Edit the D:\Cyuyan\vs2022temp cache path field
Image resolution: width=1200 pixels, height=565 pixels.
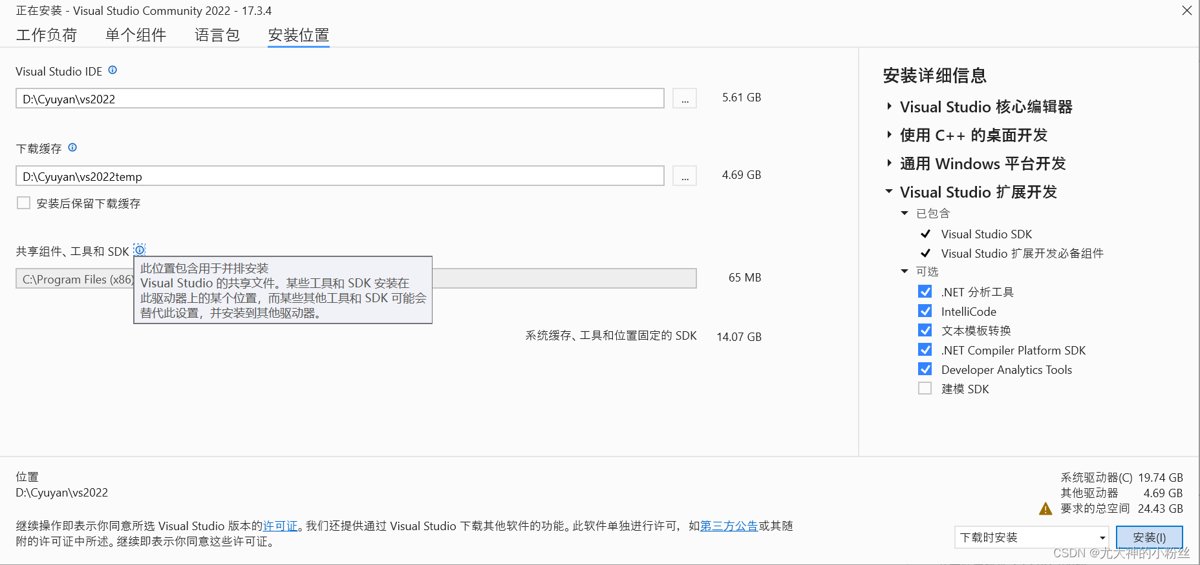(340, 176)
